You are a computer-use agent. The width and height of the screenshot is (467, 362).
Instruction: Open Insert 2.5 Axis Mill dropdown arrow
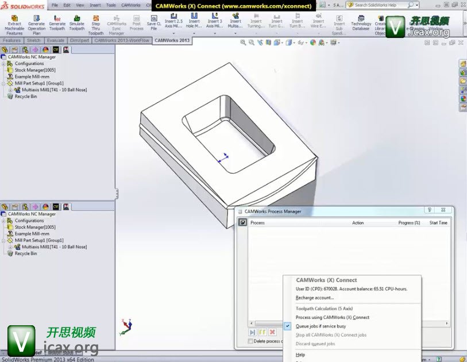(173, 33)
